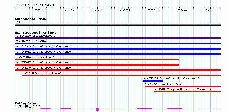Click the 222531k ruler tick label
Screen dimensions: 228x112
[x=210, y=10]
